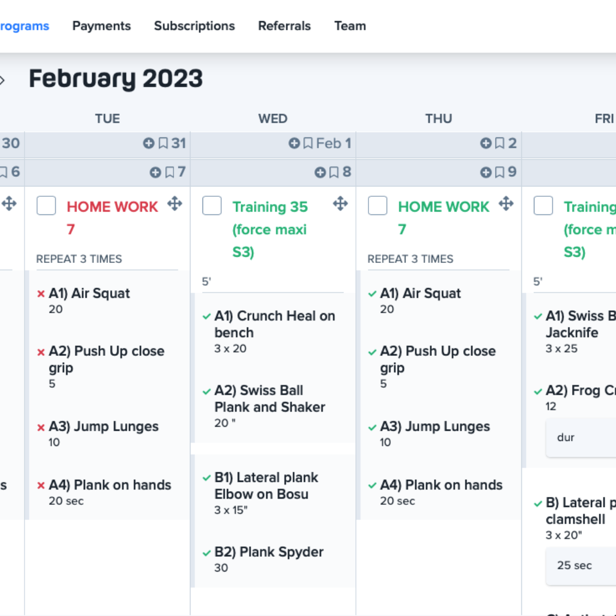Click the bookmark icon on Tuesday 7

[169, 172]
